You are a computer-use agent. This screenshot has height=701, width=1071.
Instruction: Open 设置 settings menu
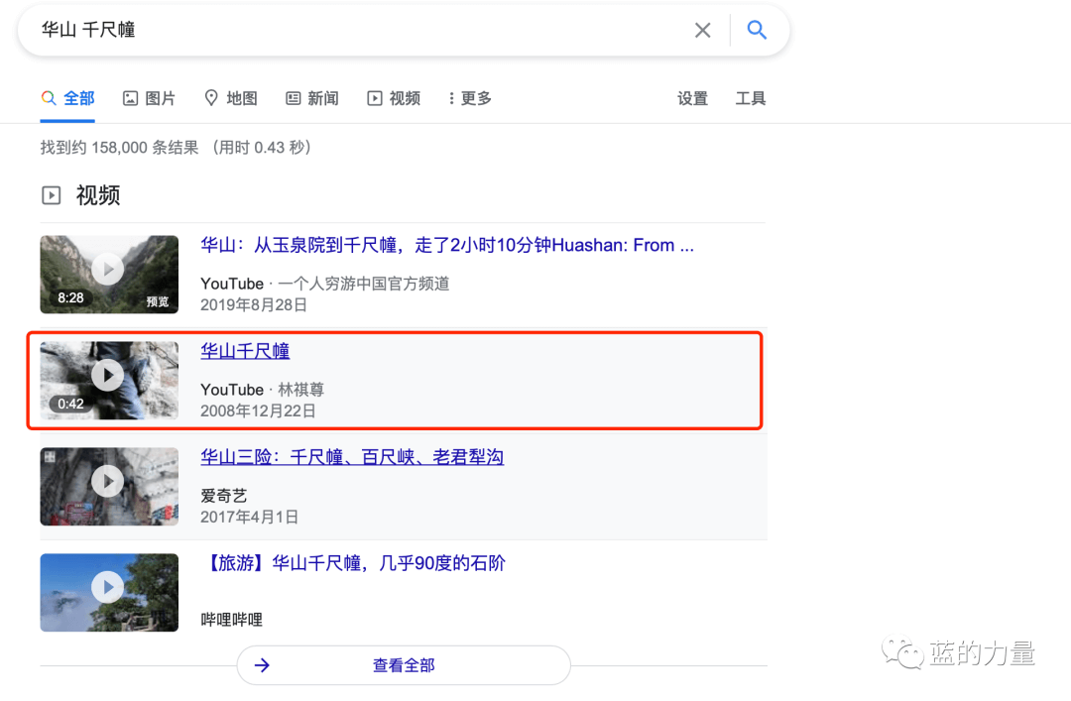pyautogui.click(x=692, y=98)
